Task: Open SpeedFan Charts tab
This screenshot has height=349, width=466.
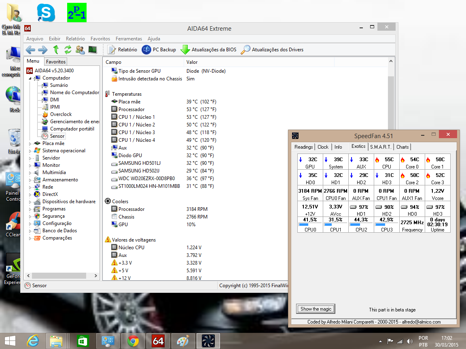Action: pos(402,147)
